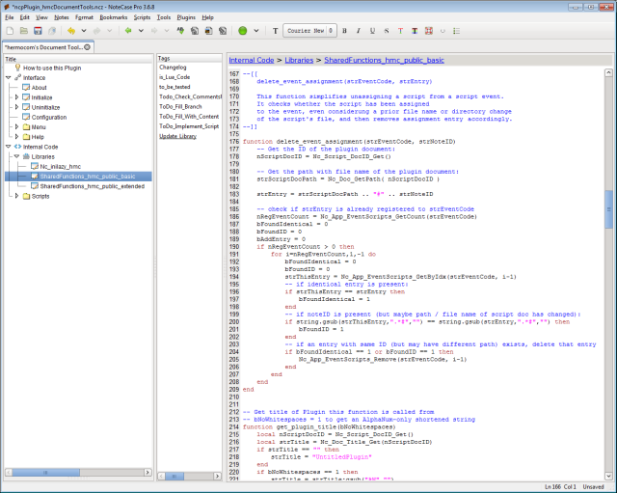Collapse the Internal Code tree node
Viewport: 617px width, 493px height.
coord(9,147)
